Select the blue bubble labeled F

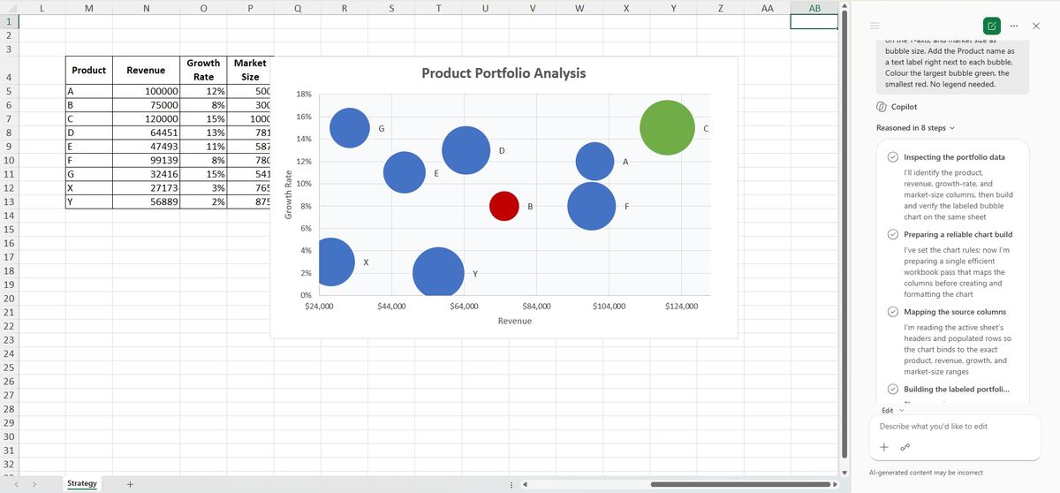pyautogui.click(x=592, y=205)
